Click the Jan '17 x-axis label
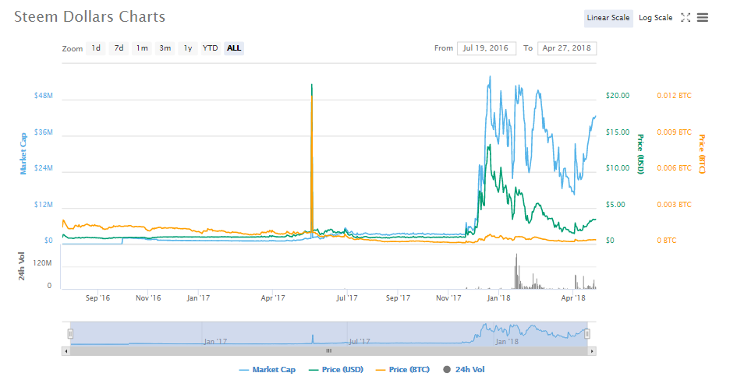 click(x=198, y=298)
